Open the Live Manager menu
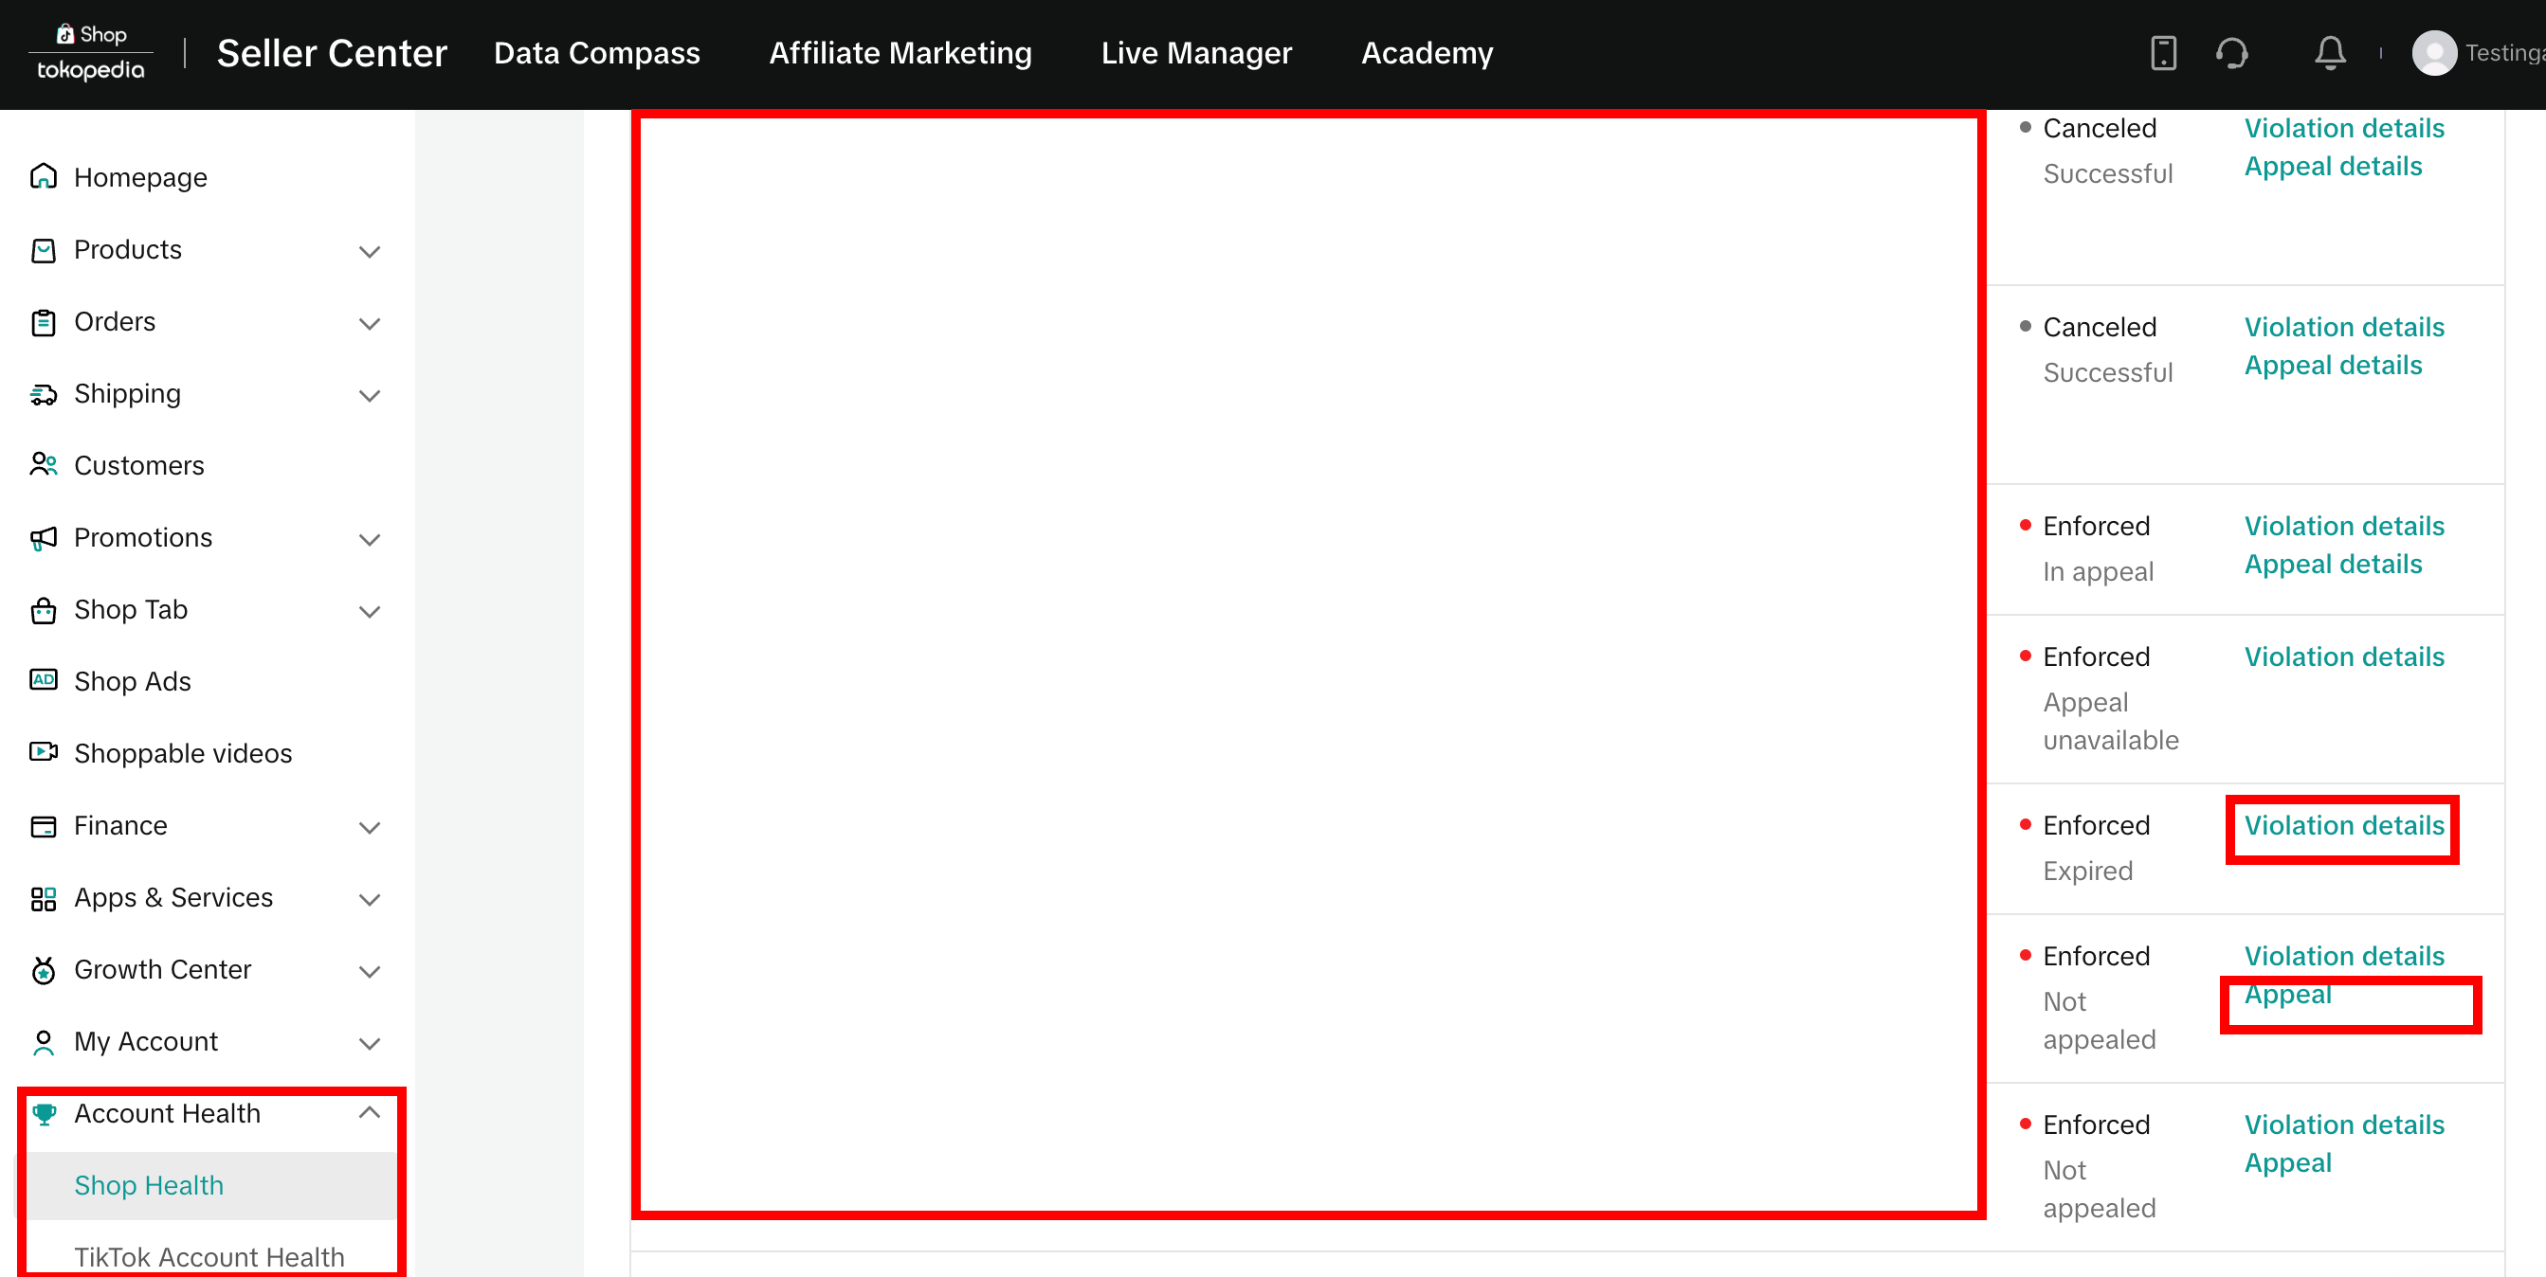Screen dimensions: 2546x1277 [1196, 52]
